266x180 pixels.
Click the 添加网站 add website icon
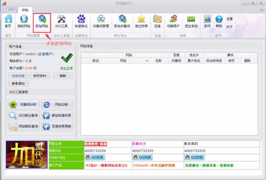(x=42, y=21)
